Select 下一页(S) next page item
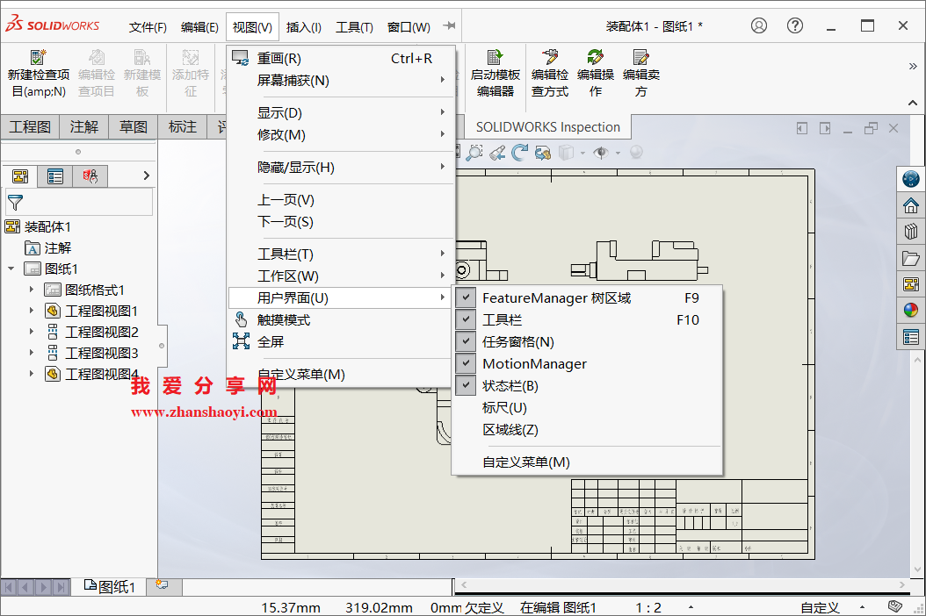Screen dimensions: 926x616 (x=342, y=222)
